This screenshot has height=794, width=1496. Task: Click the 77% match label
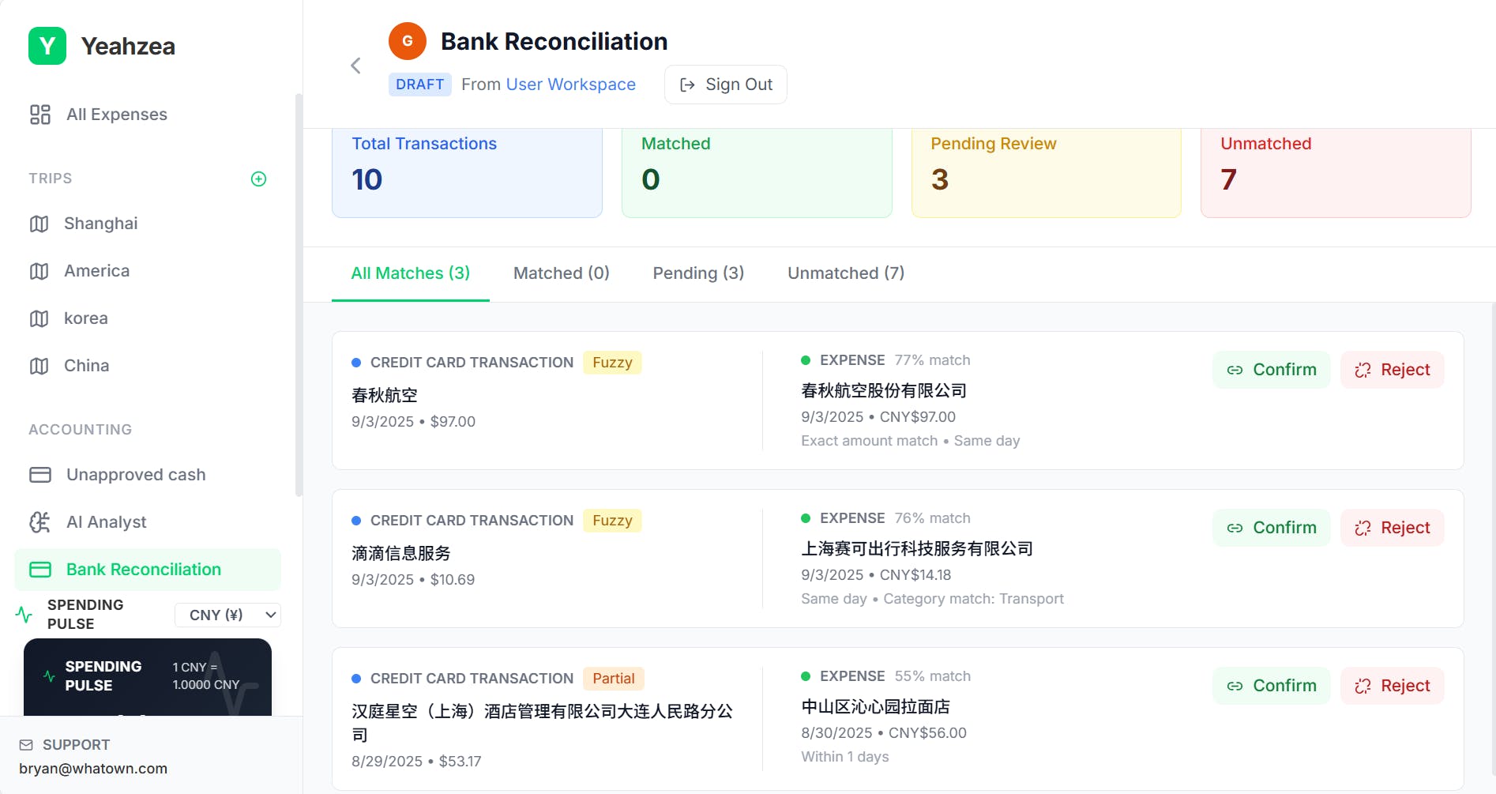coord(932,360)
